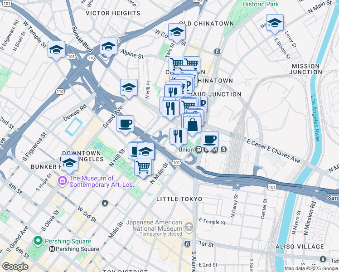Select the school marker near N Hill Pl
Image resolution: width=339 pixels, height=272 pixels.
point(129,88)
